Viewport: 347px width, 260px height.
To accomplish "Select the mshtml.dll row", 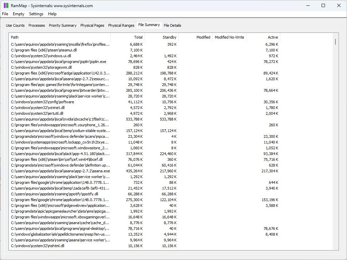I will coord(145,246).
